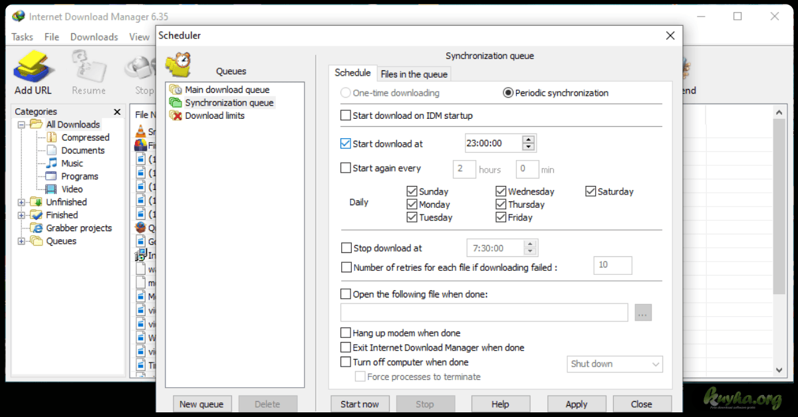The height and width of the screenshot is (417, 798).
Task: Open the Shut down dropdown
Action: (615, 364)
